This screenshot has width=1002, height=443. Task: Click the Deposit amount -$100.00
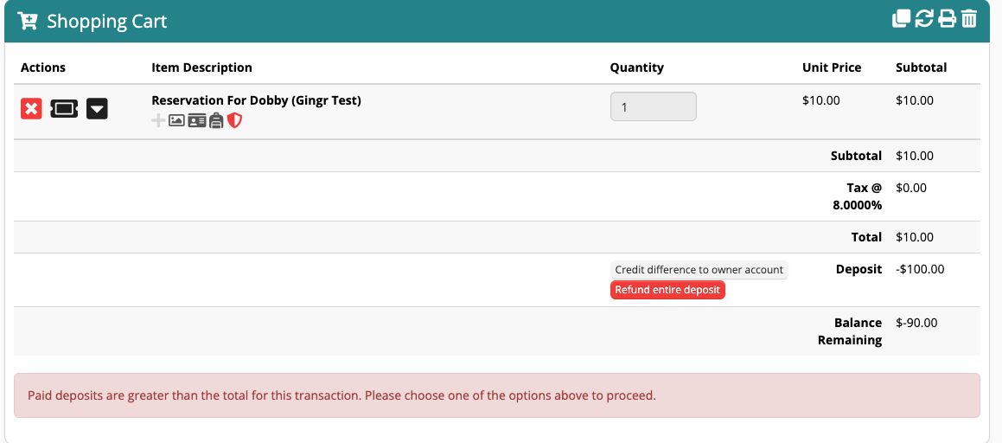[920, 270]
